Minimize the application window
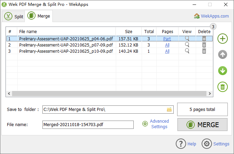Viewport: 234px width, 154px height. point(194,4)
